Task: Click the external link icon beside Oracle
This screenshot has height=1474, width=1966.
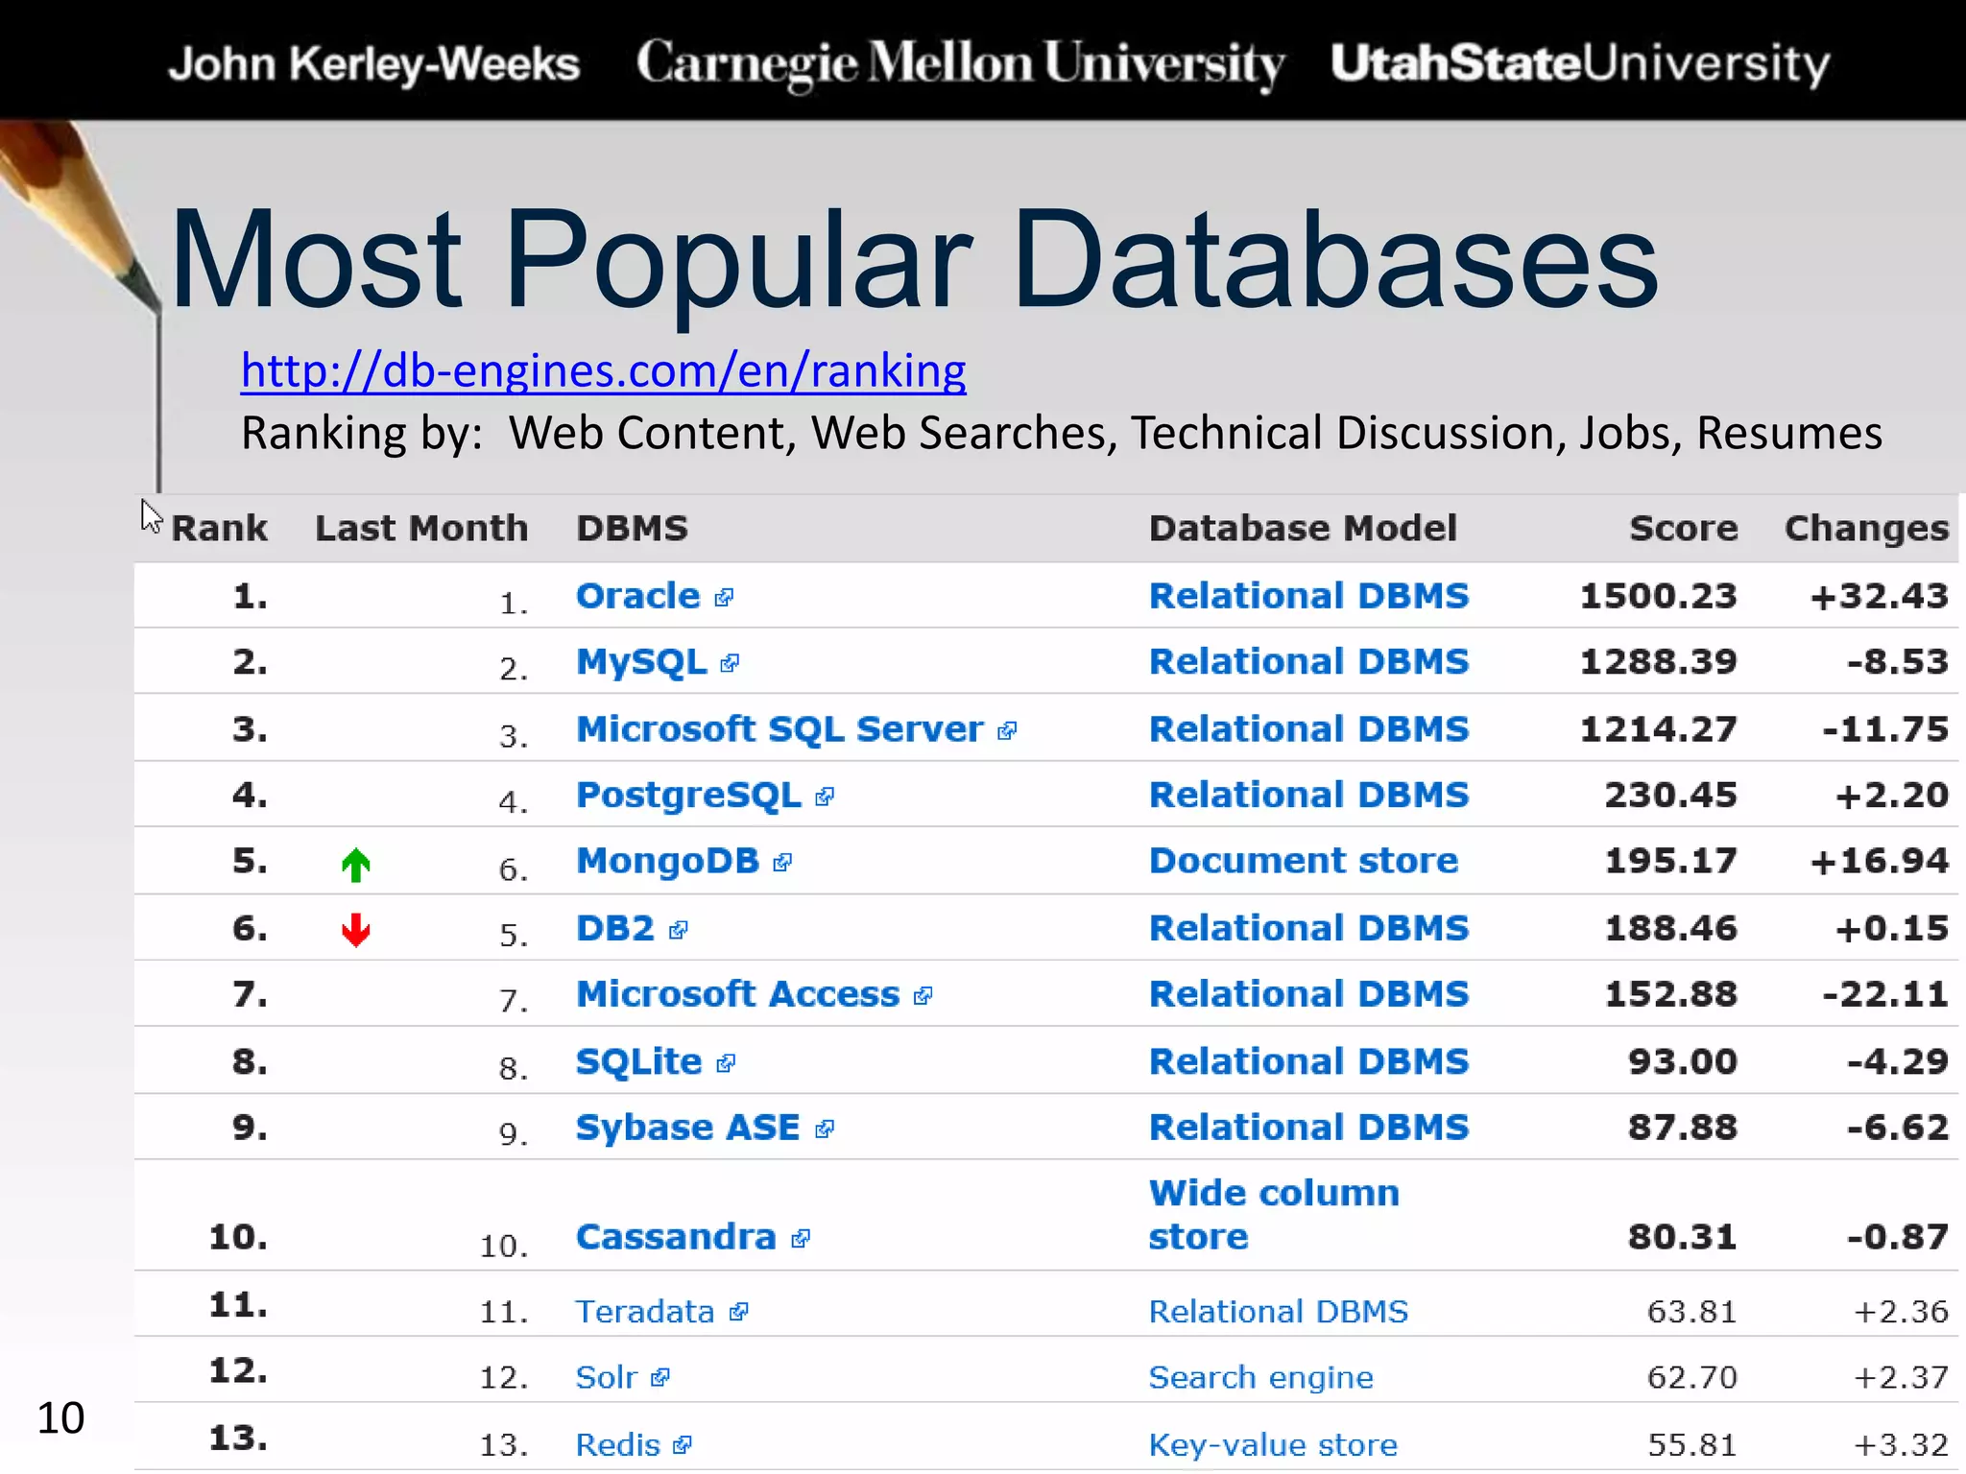Action: pyautogui.click(x=725, y=598)
